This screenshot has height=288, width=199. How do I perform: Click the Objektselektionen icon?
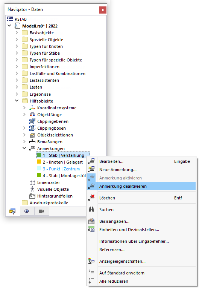pyautogui.click(x=32, y=135)
